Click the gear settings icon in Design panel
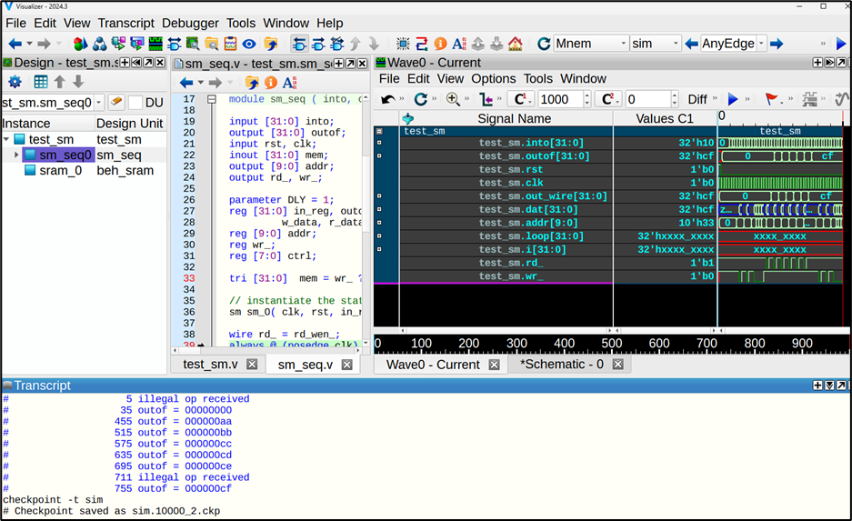 [x=15, y=82]
